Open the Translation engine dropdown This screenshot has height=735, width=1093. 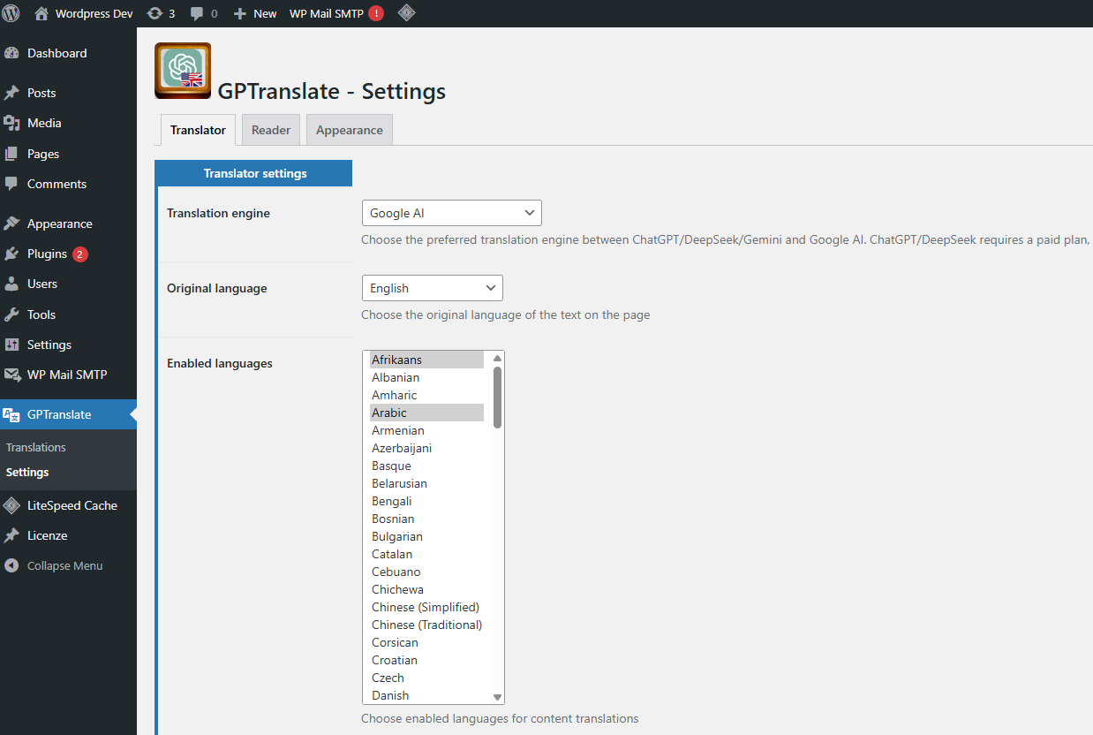coord(452,213)
